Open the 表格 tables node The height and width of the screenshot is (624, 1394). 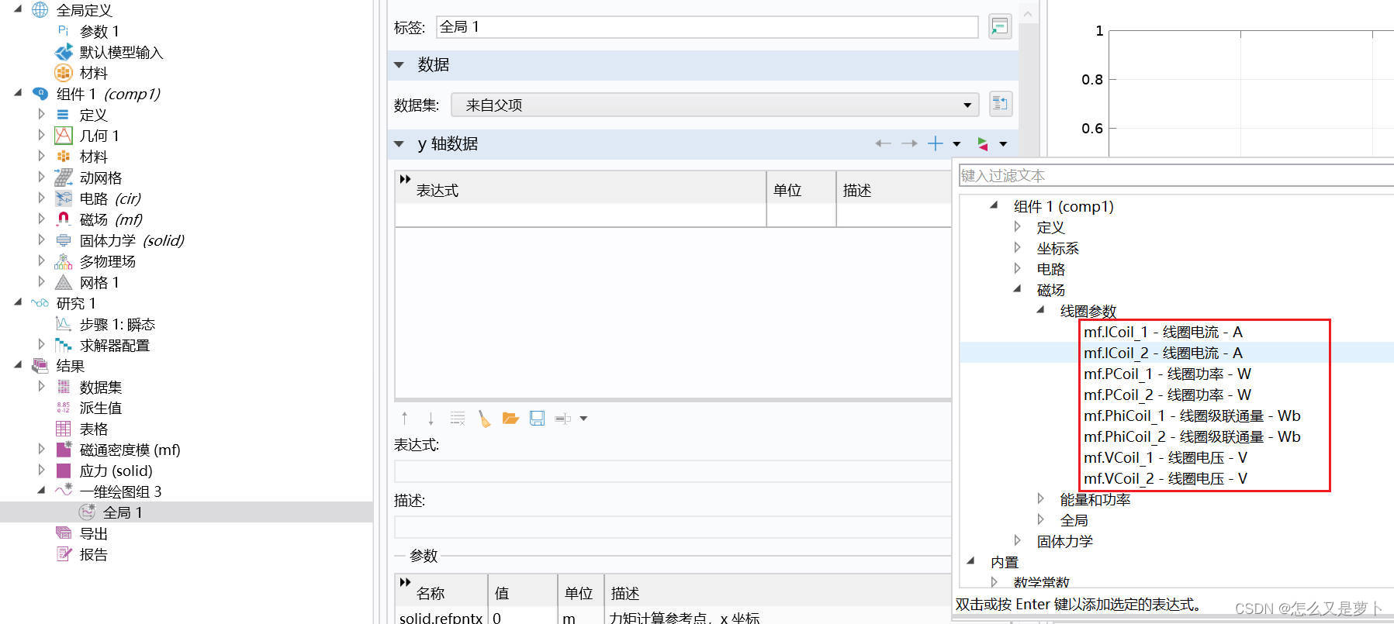tap(93, 429)
